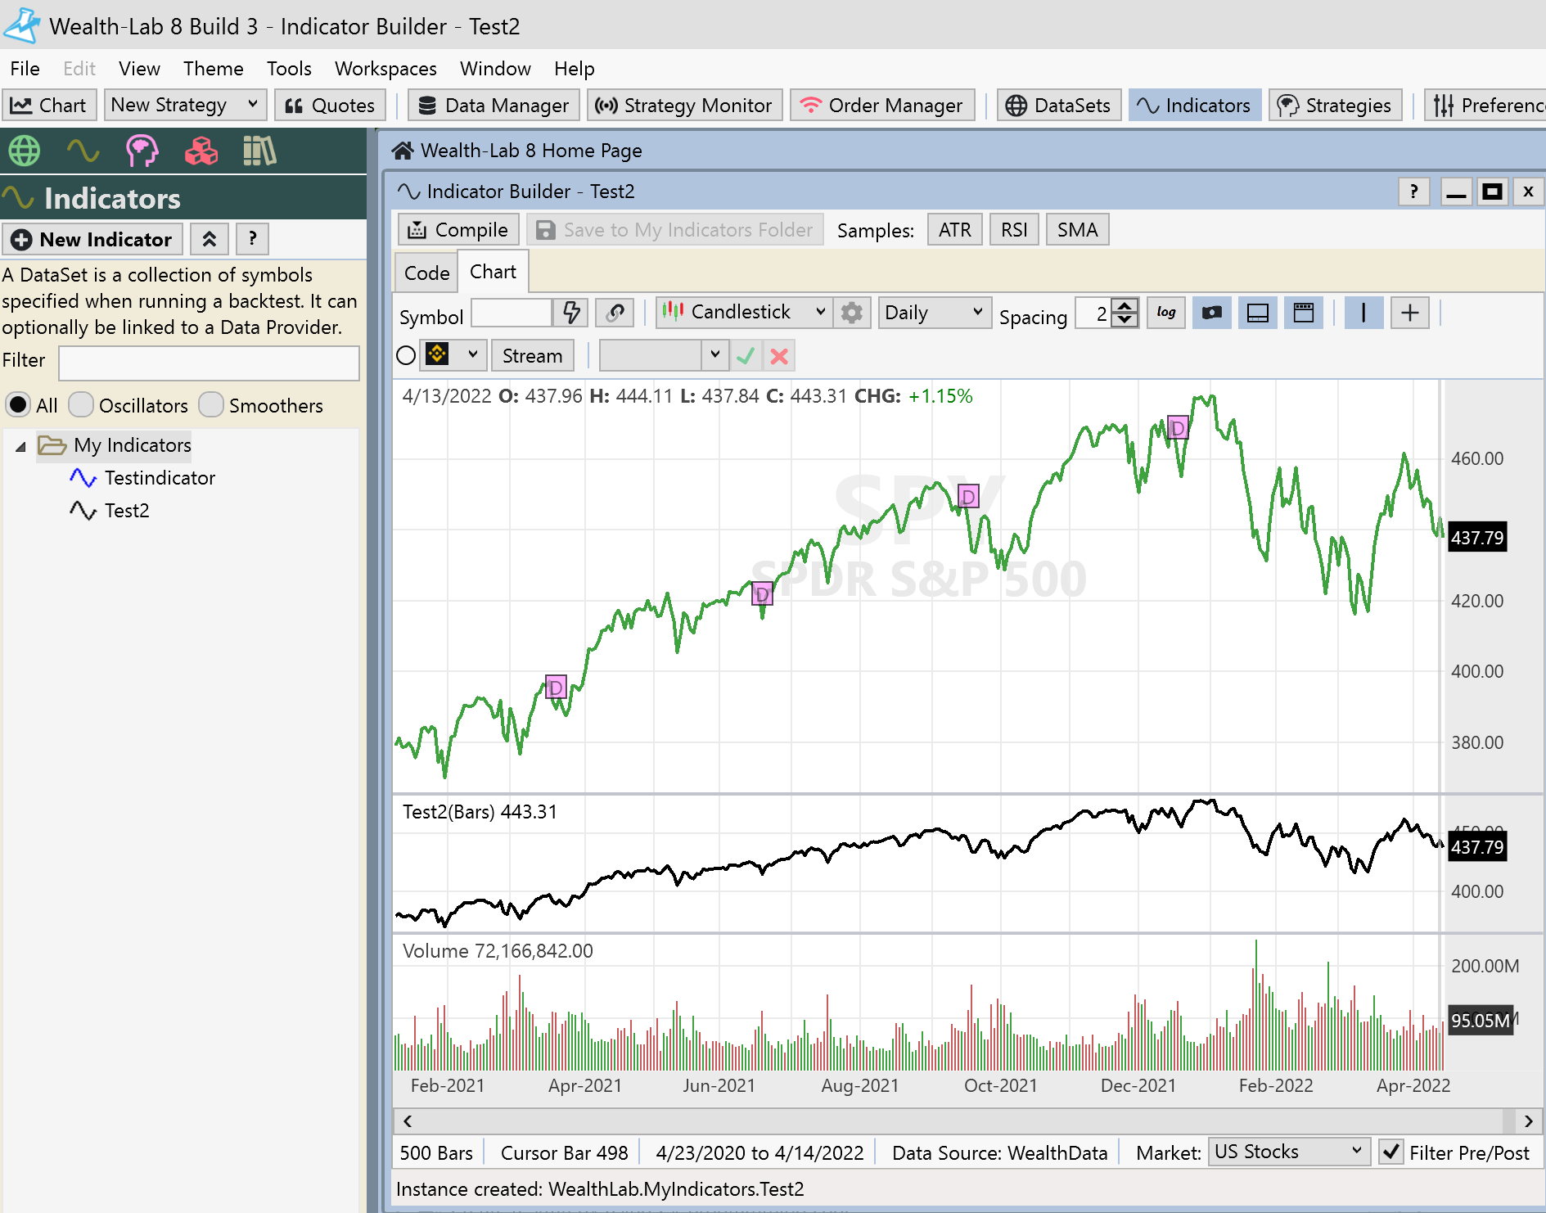Viewport: 1546px width, 1213px height.
Task: Open the Quotes toolbar button
Action: tap(330, 106)
